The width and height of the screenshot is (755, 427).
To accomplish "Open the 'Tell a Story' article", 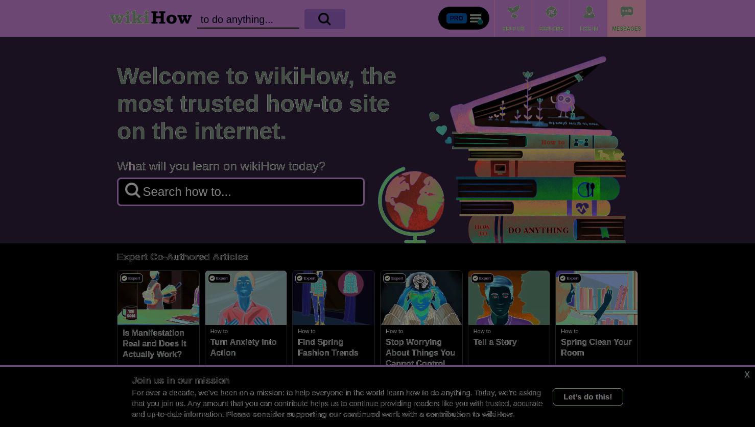I will tap(495, 342).
